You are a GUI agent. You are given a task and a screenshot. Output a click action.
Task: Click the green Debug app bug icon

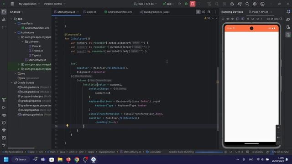pos(186,4)
